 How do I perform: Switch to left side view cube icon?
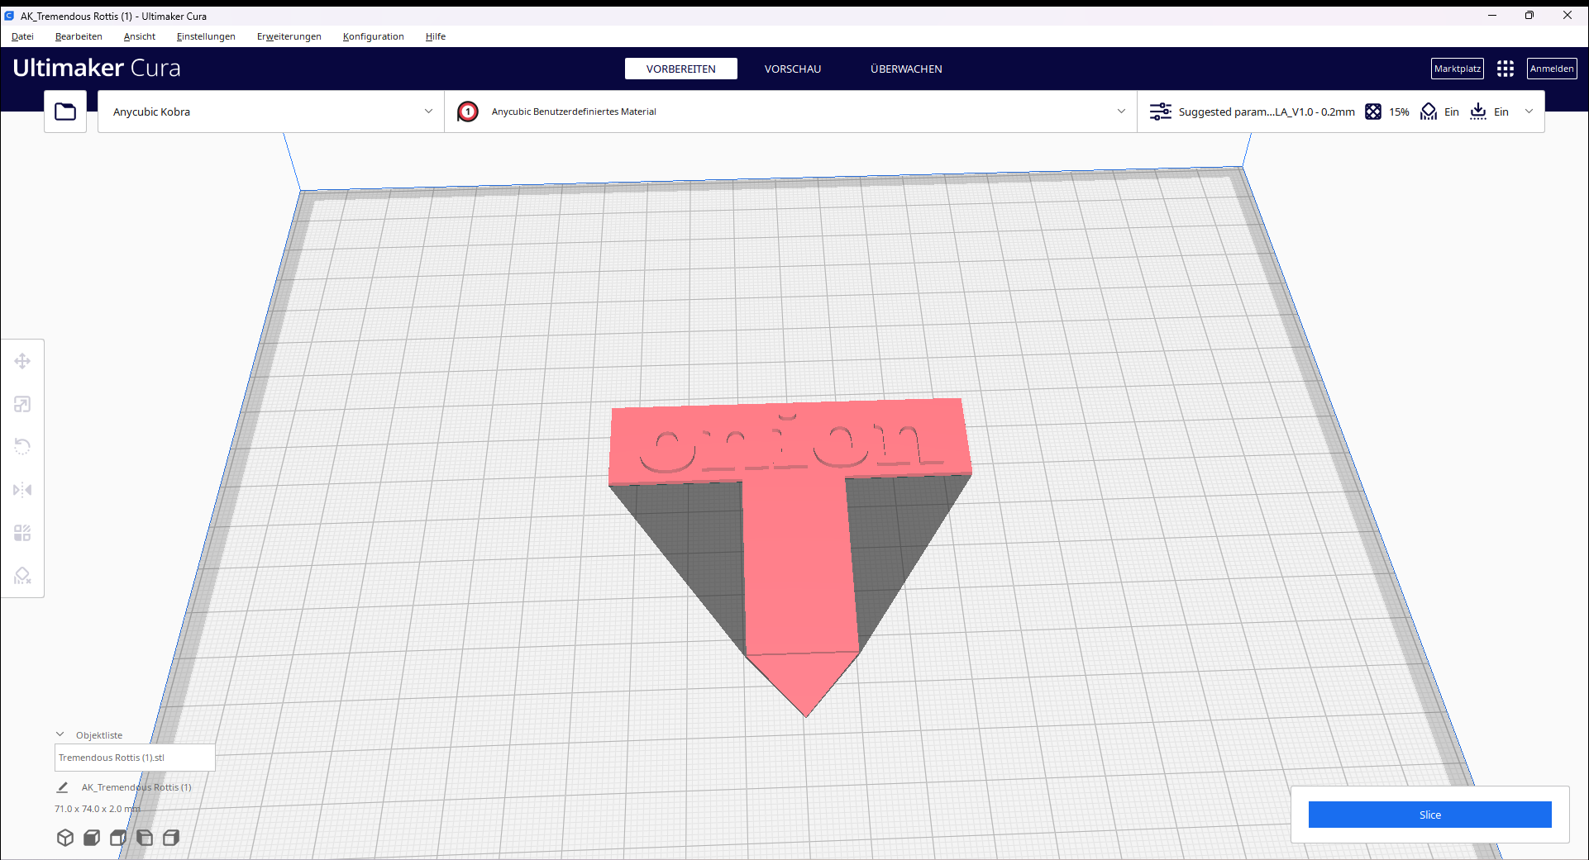point(145,838)
